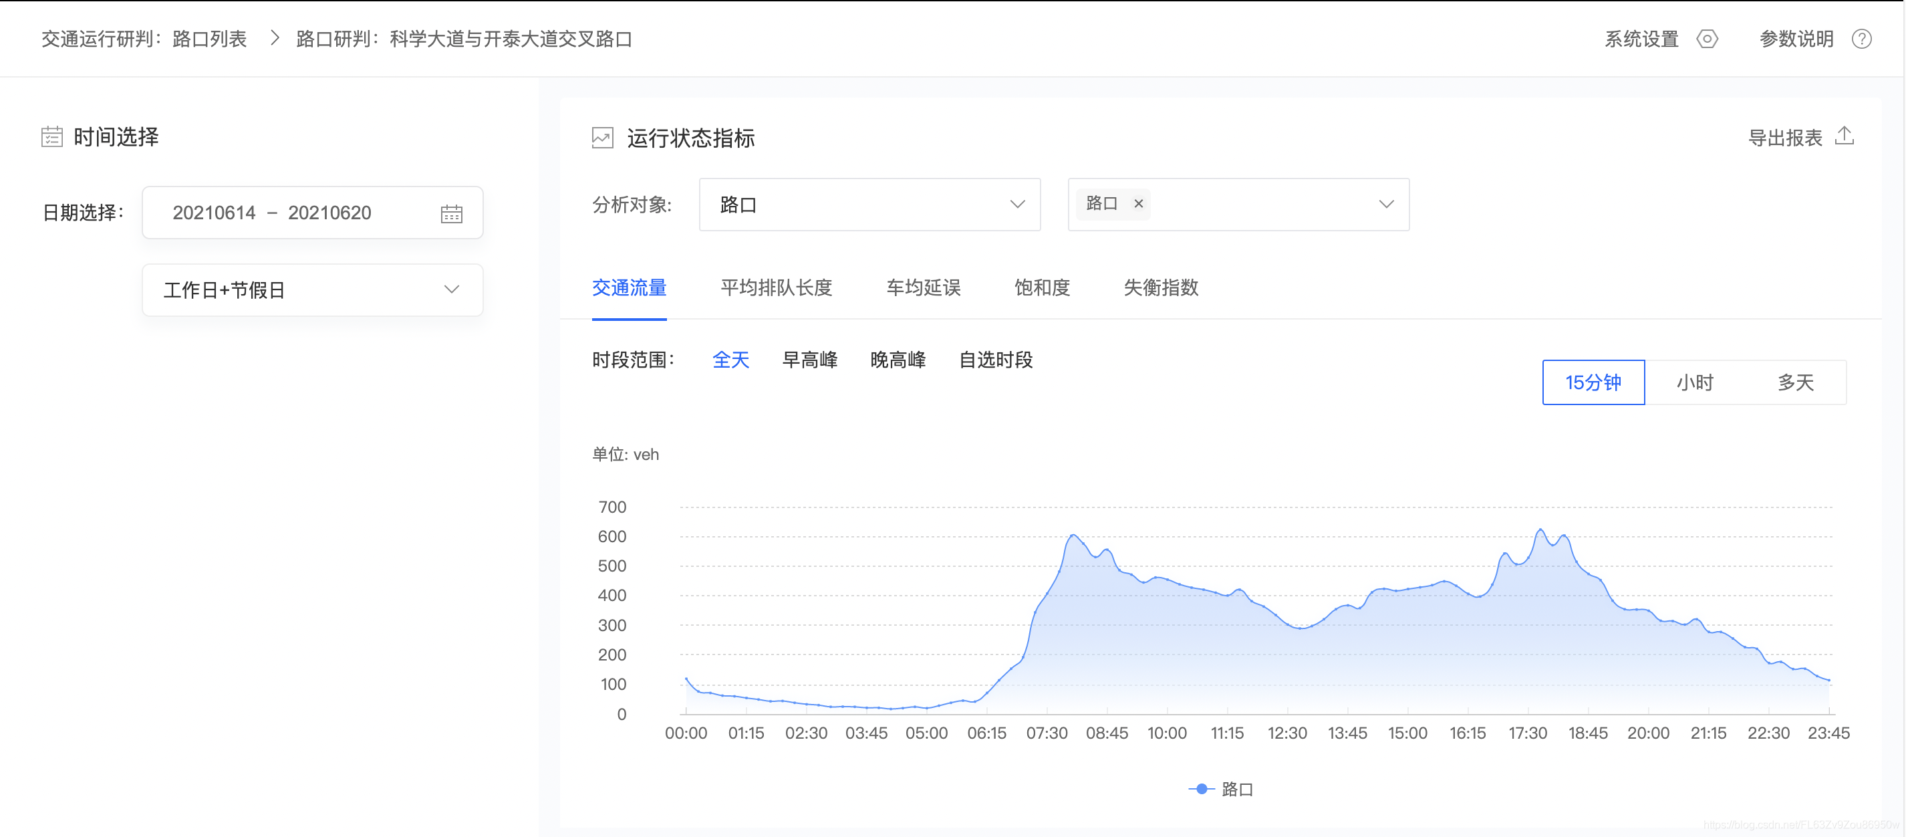1906x837 pixels.
Task: Select the 晚高峰 time range option
Action: (x=898, y=360)
